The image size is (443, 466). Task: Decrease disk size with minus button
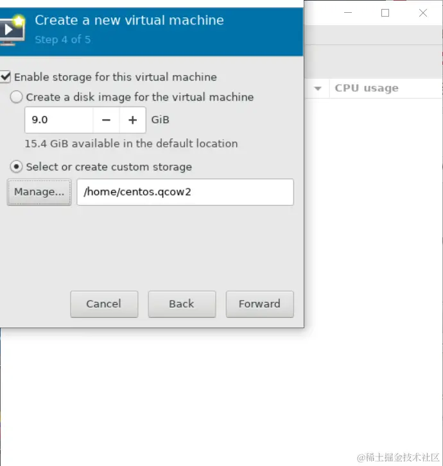click(x=107, y=120)
